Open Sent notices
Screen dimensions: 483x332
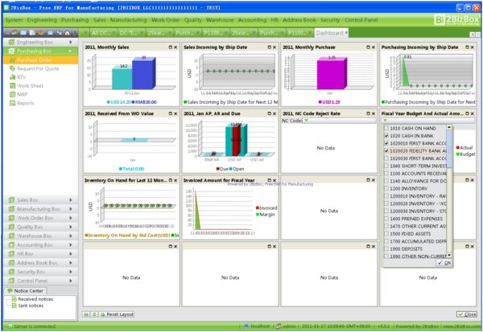(x=31, y=305)
